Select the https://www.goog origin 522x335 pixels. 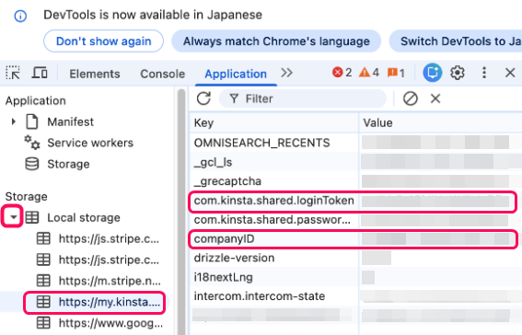pyautogui.click(x=110, y=323)
